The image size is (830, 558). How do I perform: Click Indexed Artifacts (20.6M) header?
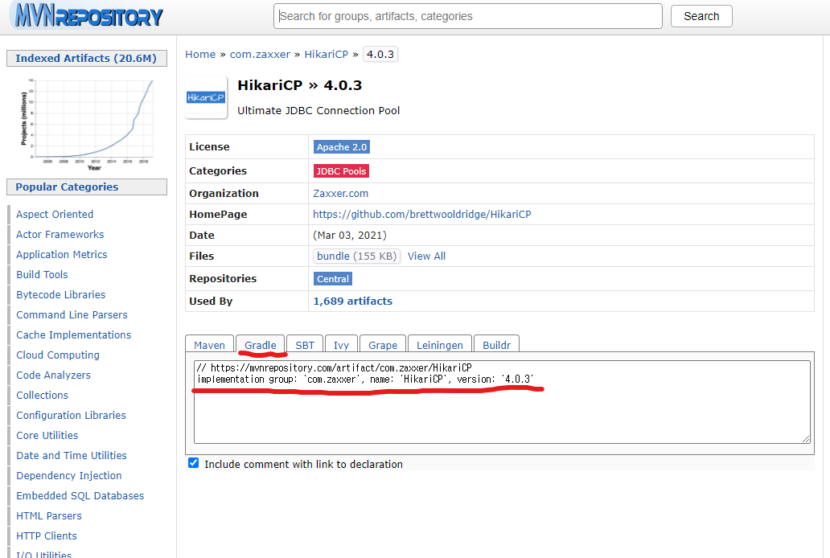(87, 58)
